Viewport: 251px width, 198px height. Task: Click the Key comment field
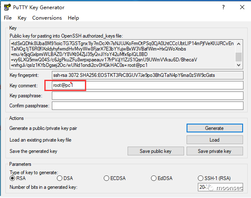coord(147,85)
